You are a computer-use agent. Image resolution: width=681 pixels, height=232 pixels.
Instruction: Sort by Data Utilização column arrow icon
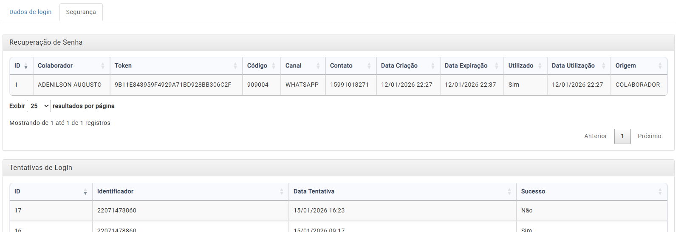point(604,66)
